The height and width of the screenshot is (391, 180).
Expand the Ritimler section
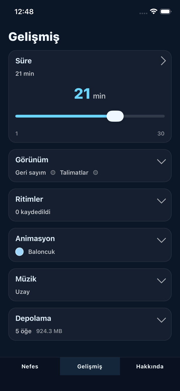pyautogui.click(x=161, y=201)
